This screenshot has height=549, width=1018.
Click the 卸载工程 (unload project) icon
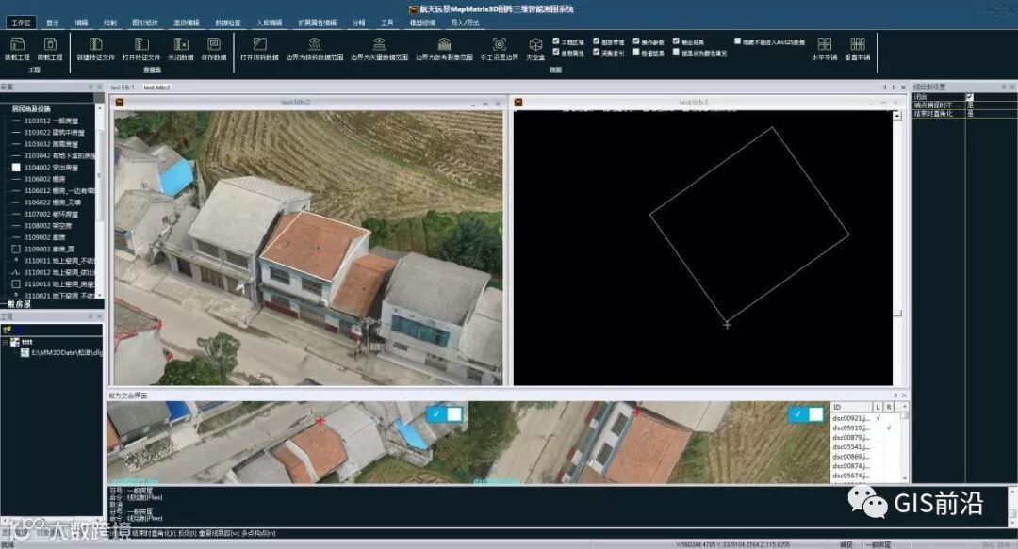pyautogui.click(x=50, y=44)
